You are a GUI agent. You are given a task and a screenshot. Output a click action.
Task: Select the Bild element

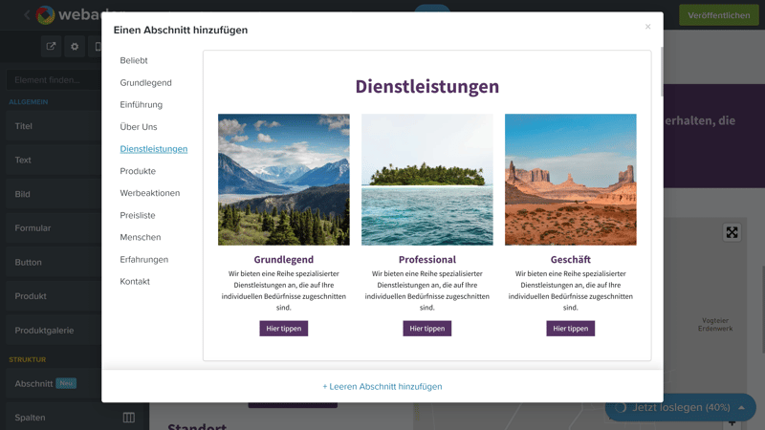pyautogui.click(x=54, y=194)
